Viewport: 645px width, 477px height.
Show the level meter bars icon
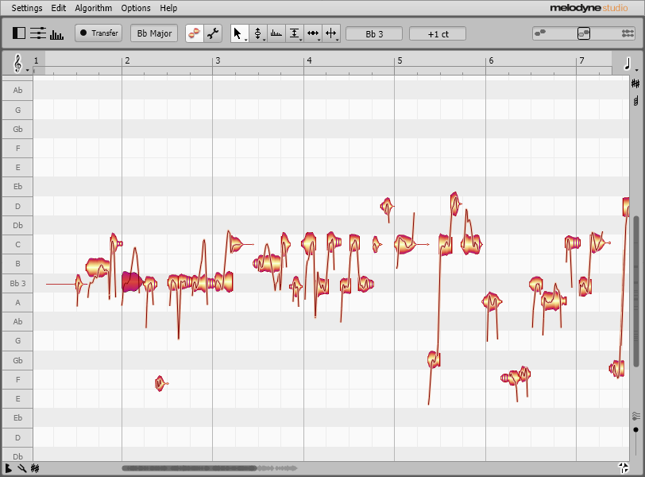[56, 34]
